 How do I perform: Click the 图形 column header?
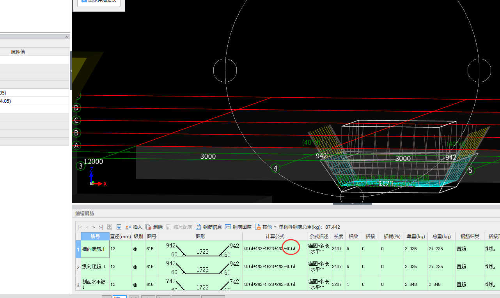200,236
